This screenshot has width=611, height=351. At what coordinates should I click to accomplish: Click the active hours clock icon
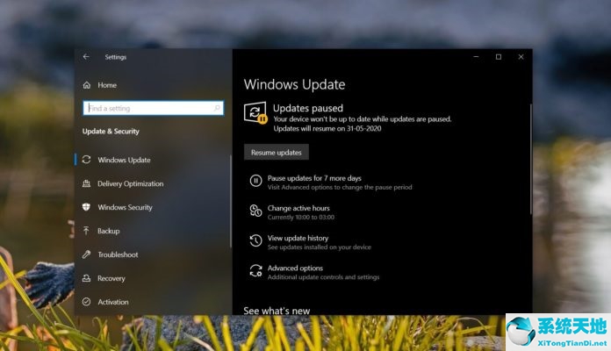[255, 211]
